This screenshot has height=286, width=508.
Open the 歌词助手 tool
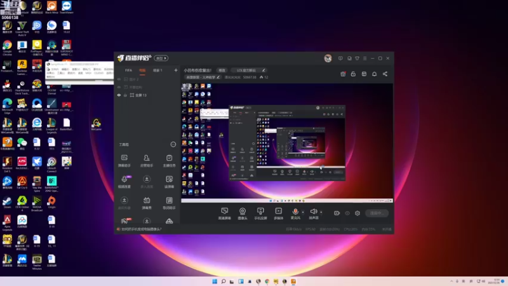[169, 203]
